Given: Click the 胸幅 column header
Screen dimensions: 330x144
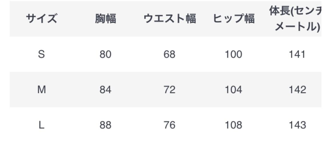Looking at the screenshot, I should [x=106, y=19].
